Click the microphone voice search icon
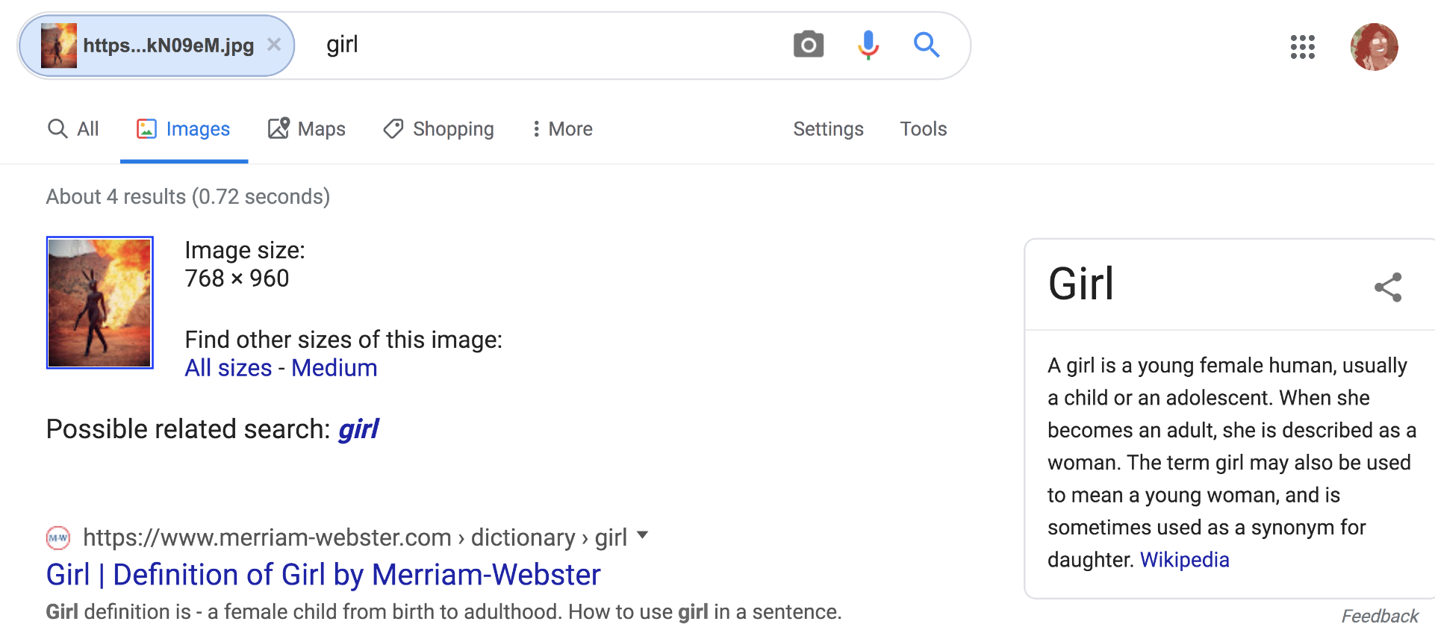This screenshot has height=636, width=1435. pyautogui.click(x=868, y=45)
